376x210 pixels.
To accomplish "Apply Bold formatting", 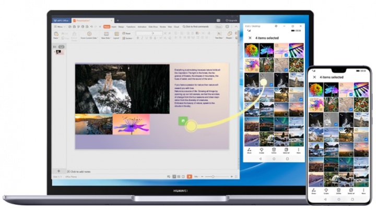I will tap(138, 38).
